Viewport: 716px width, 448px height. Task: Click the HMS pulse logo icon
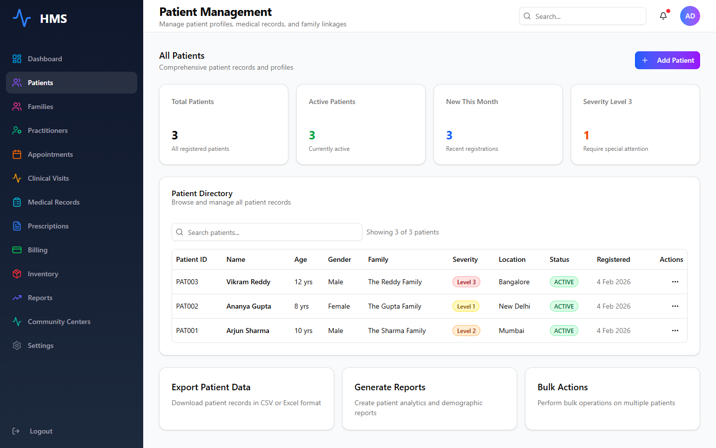22,18
